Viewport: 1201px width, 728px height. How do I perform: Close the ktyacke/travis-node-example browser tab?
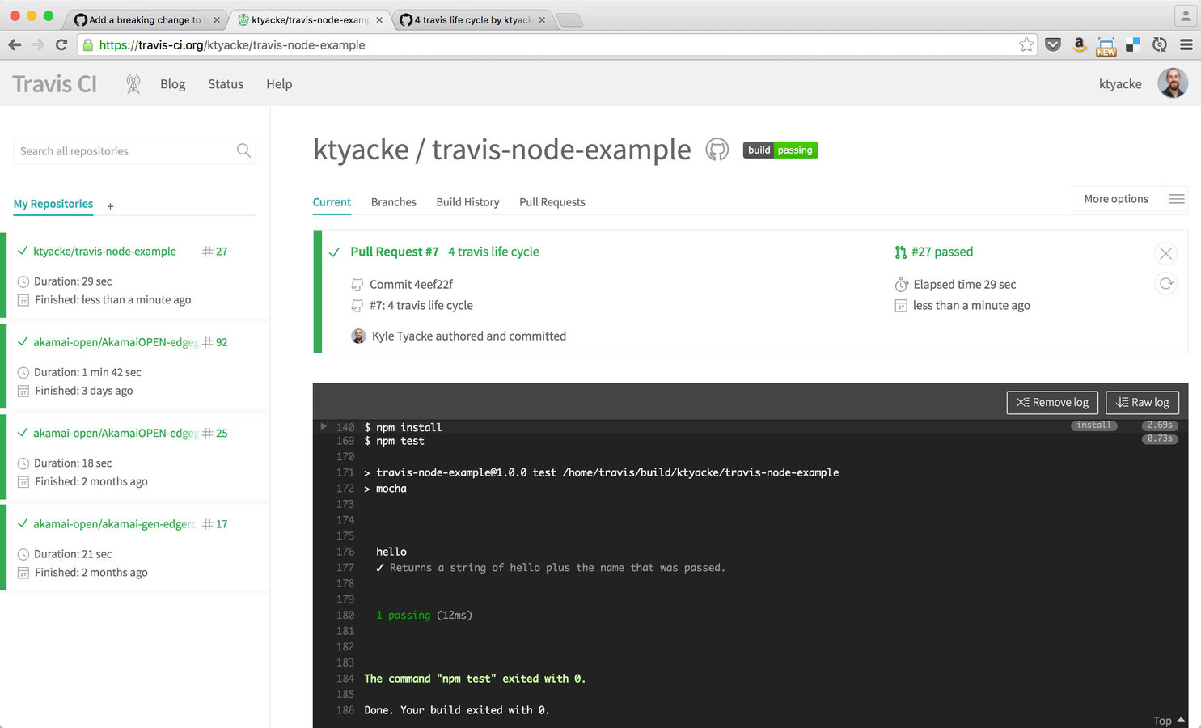379,20
